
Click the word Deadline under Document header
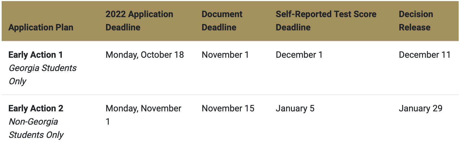click(219, 27)
